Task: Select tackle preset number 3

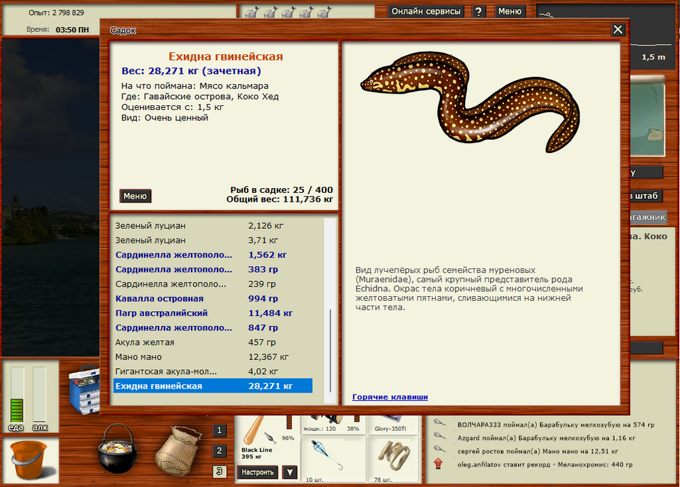Action: pyautogui.click(x=219, y=471)
